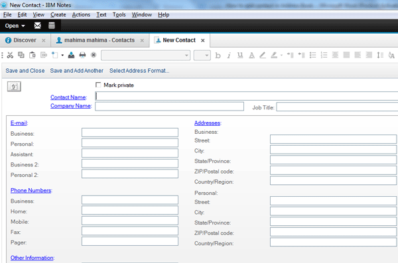
Task: Close the Discover tab
Action: [44, 40]
